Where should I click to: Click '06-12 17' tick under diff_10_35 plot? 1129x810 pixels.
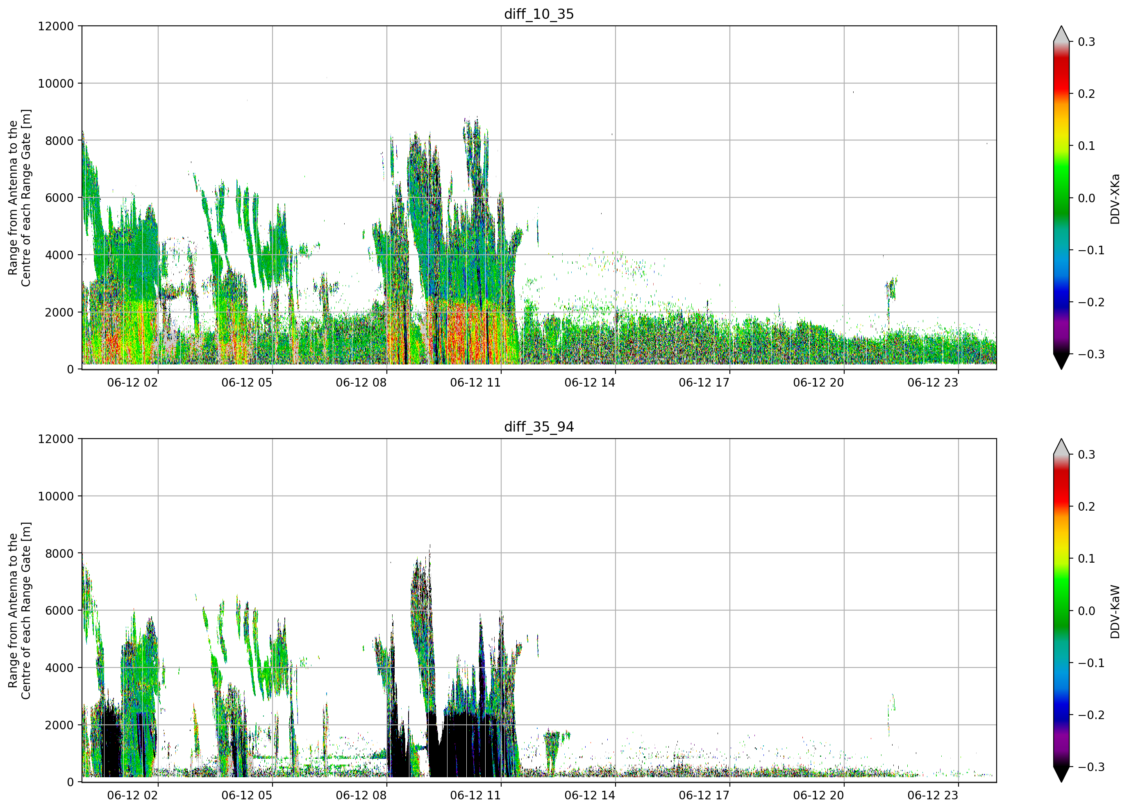704,382
